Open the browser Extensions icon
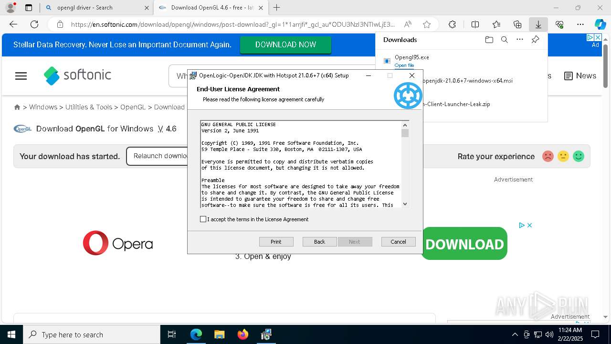 (452, 24)
